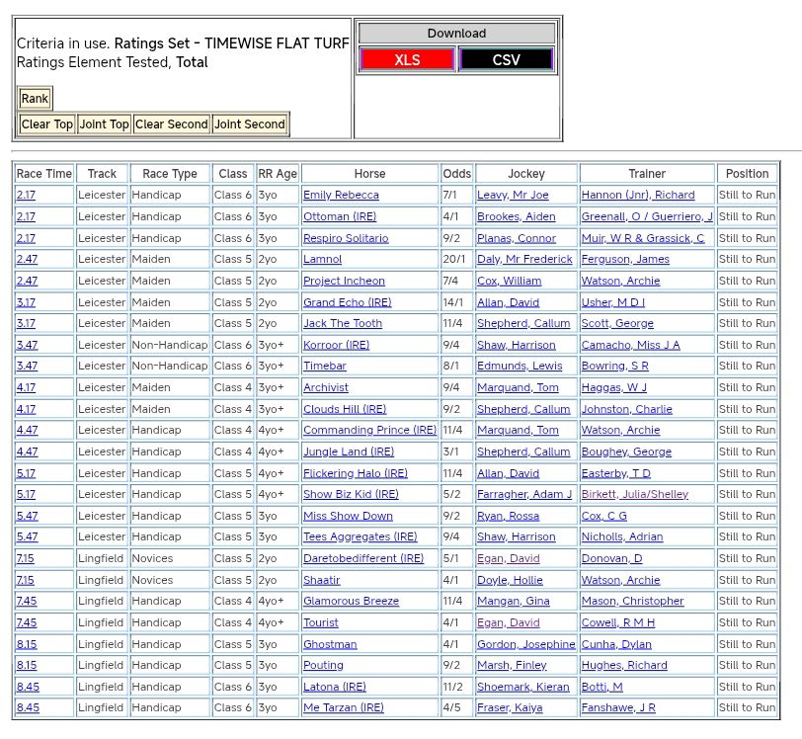The image size is (802, 739).
Task: Open trainer Birkett, Julia/Shelley link
Action: 634,495
